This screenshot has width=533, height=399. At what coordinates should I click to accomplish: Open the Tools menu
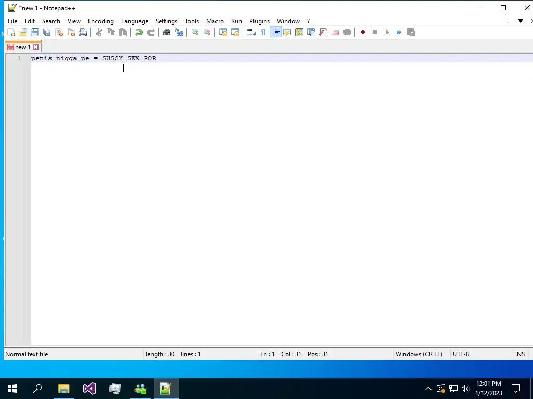(x=192, y=21)
